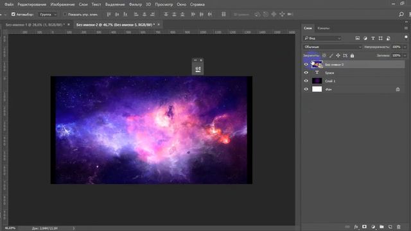Click the opacity 100% value field
The height and width of the screenshot is (231, 411).
coord(397,47)
